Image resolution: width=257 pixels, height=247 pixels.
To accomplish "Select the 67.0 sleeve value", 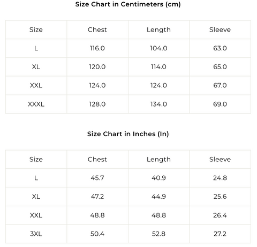I will click(x=220, y=85).
